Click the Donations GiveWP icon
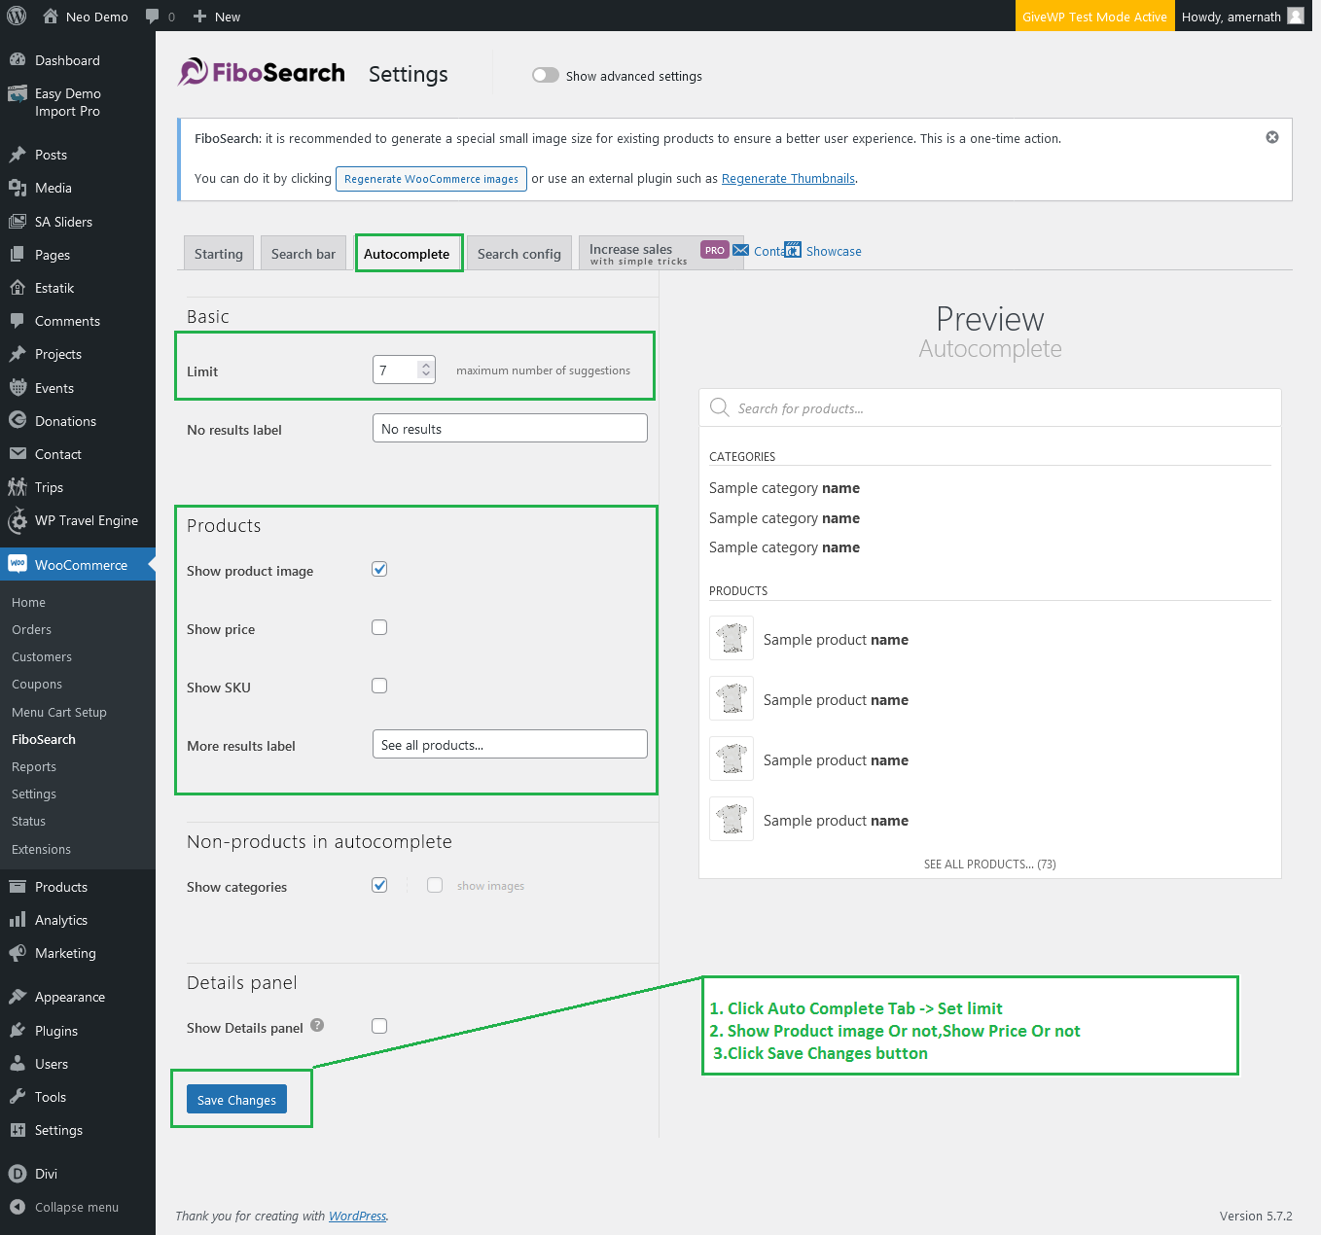1321x1235 pixels. [18, 421]
